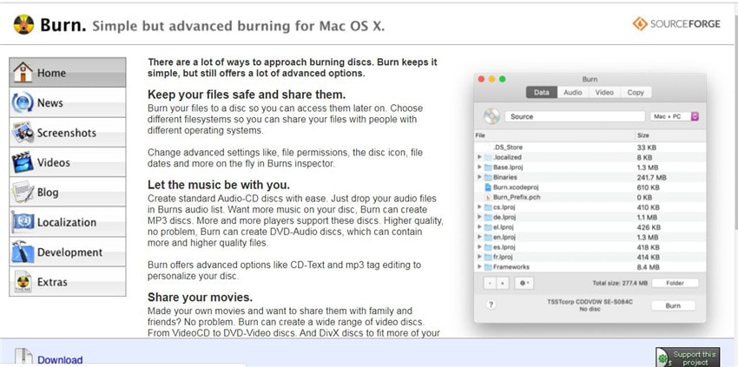
Task: Switch to the Audio tab
Action: pyautogui.click(x=573, y=92)
